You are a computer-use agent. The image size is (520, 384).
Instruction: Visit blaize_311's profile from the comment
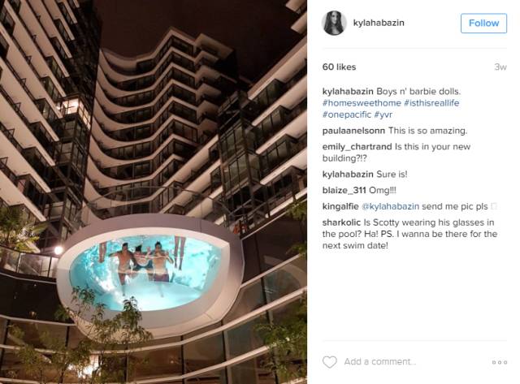(344, 191)
